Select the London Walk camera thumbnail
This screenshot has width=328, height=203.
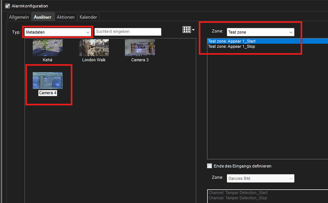[94, 48]
